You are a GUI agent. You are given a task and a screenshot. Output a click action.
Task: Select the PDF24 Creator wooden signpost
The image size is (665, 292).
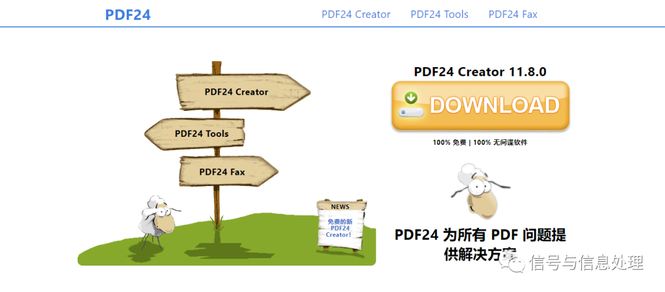(243, 92)
